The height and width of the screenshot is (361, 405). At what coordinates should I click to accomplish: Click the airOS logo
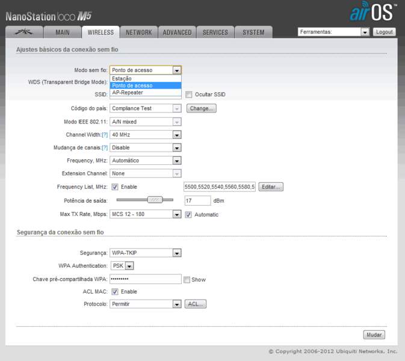click(373, 11)
